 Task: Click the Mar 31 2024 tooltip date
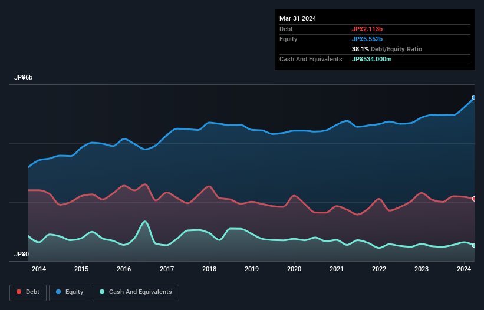298,18
